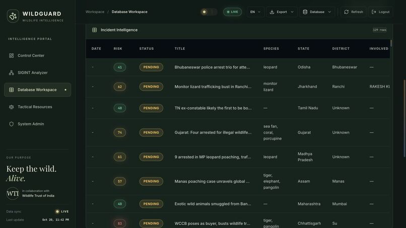Image resolution: width=406 pixels, height=228 pixels.
Task: Open the EN language dropdown
Action: [255, 12]
